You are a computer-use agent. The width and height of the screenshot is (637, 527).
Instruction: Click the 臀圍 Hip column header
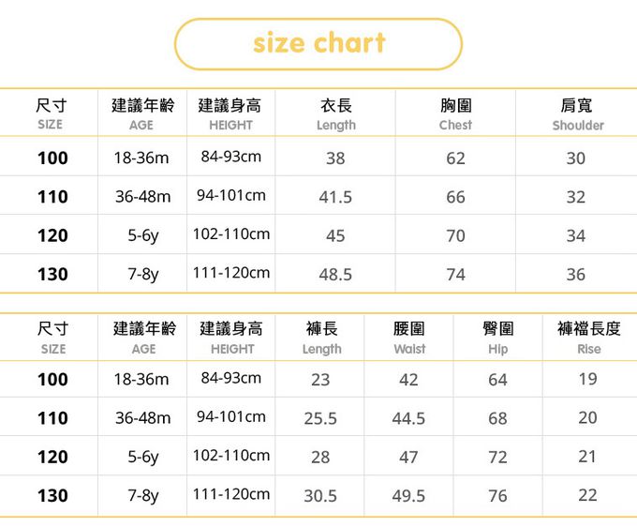point(497,338)
